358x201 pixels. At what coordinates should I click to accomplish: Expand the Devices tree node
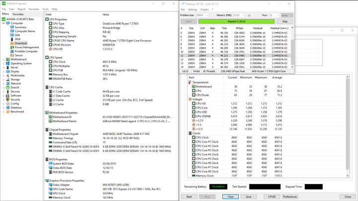(3, 92)
